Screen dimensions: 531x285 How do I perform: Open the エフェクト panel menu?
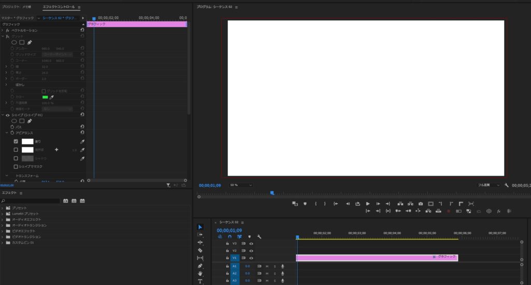tap(21, 193)
